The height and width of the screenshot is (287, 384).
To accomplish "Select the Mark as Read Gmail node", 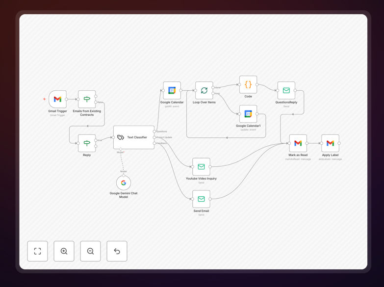I will 298,143.
